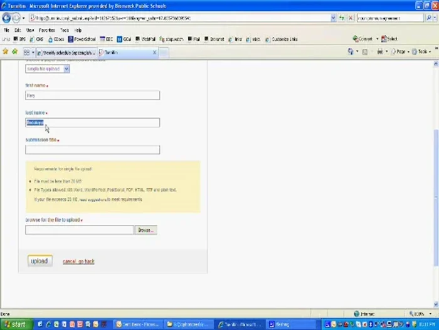
Task: Click the Browse... file button
Action: [145, 230]
